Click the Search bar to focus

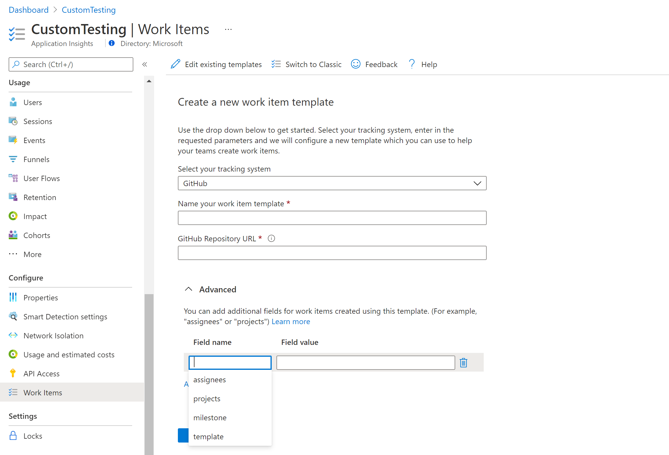pos(71,64)
